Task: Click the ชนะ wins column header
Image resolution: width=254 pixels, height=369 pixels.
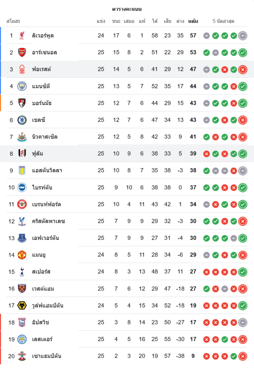Action: [116, 21]
